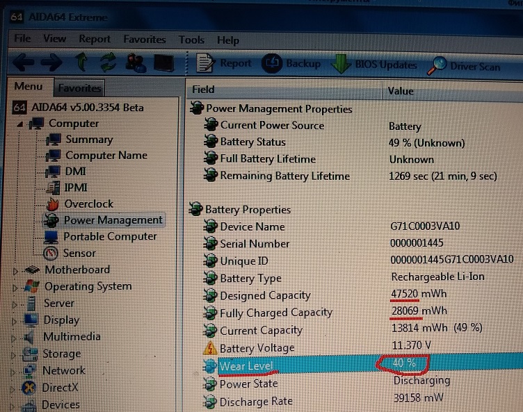Click the Sensor gauge icon
This screenshot has height=412, width=523.
point(51,254)
